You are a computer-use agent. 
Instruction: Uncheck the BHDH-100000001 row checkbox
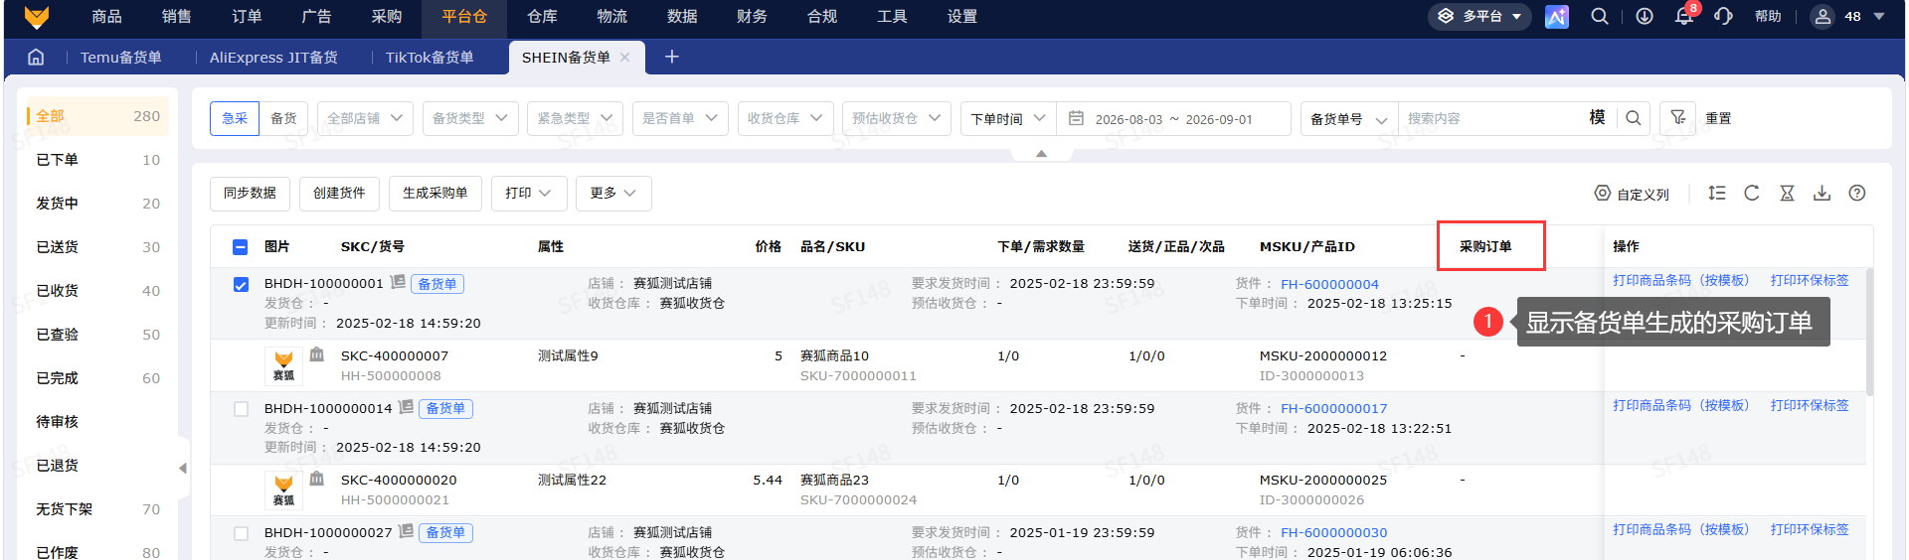tap(241, 285)
